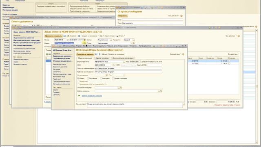This screenshot has height=147, width=261.
Task: Click into the Рабочее наименование field
Action: point(128,72)
